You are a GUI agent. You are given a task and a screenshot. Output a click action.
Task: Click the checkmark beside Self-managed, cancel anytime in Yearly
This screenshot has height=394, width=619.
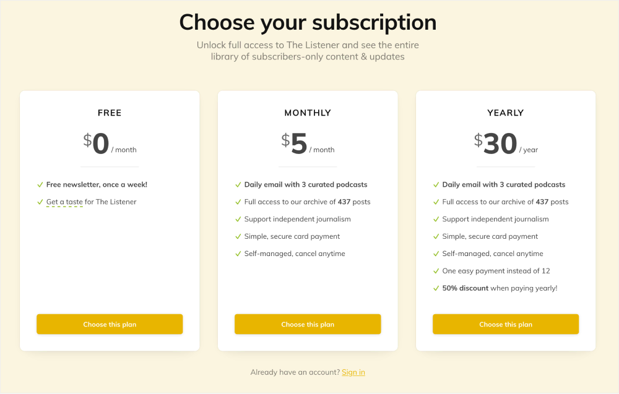pyautogui.click(x=436, y=254)
